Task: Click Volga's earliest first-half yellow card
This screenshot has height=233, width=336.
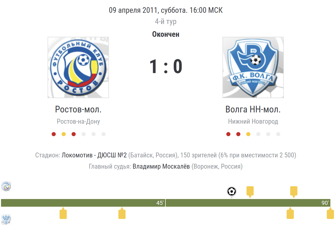Action: coord(63,214)
